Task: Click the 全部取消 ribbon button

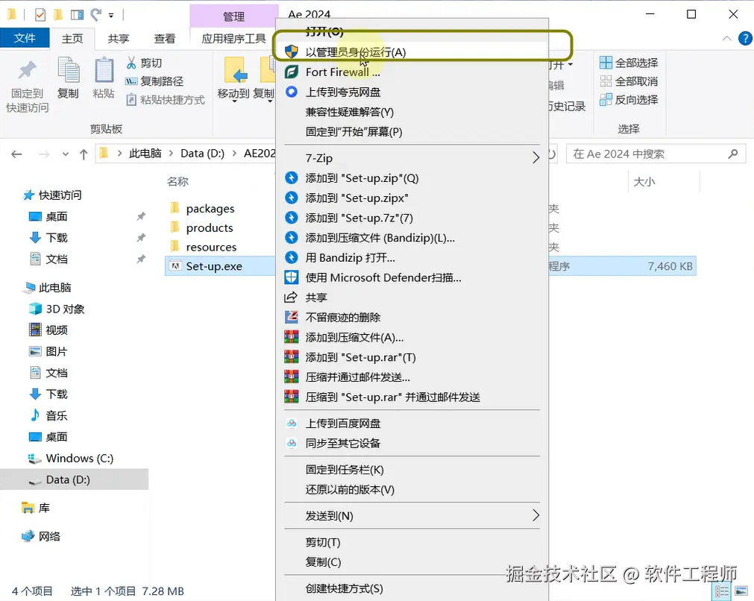Action: click(x=629, y=81)
